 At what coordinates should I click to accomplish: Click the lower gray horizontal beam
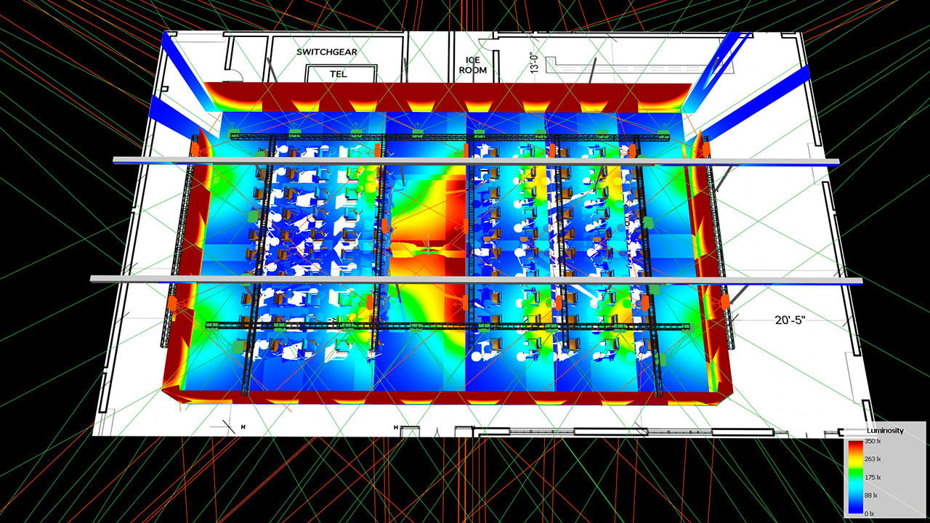click(x=476, y=280)
